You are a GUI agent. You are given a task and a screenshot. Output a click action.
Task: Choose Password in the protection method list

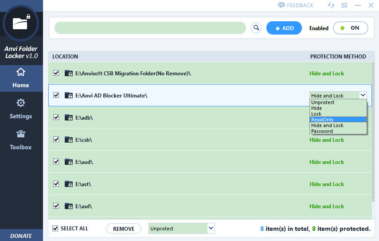click(x=338, y=131)
